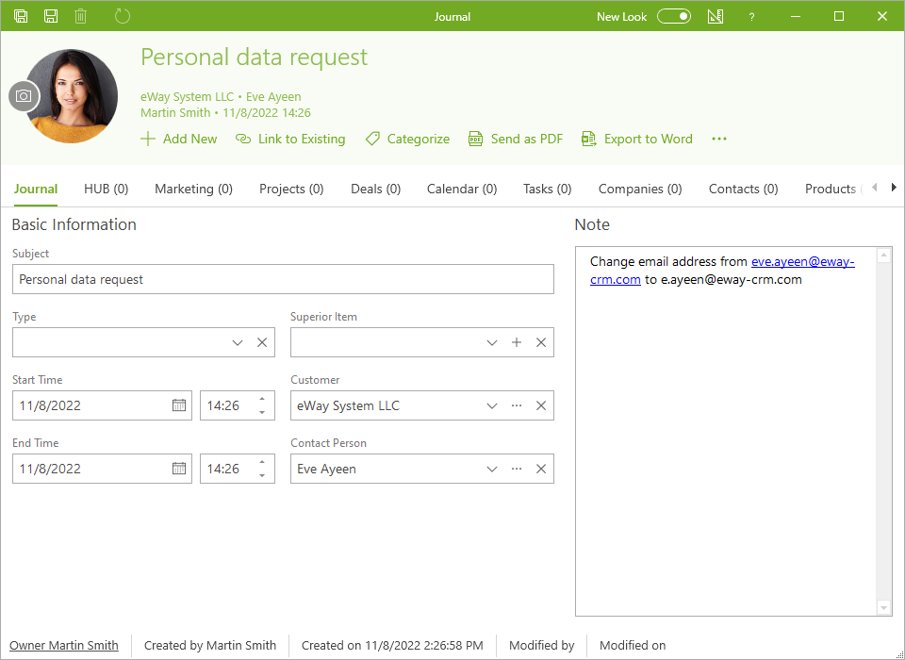Clear the Superior Item field
The height and width of the screenshot is (660, 905).
[541, 342]
